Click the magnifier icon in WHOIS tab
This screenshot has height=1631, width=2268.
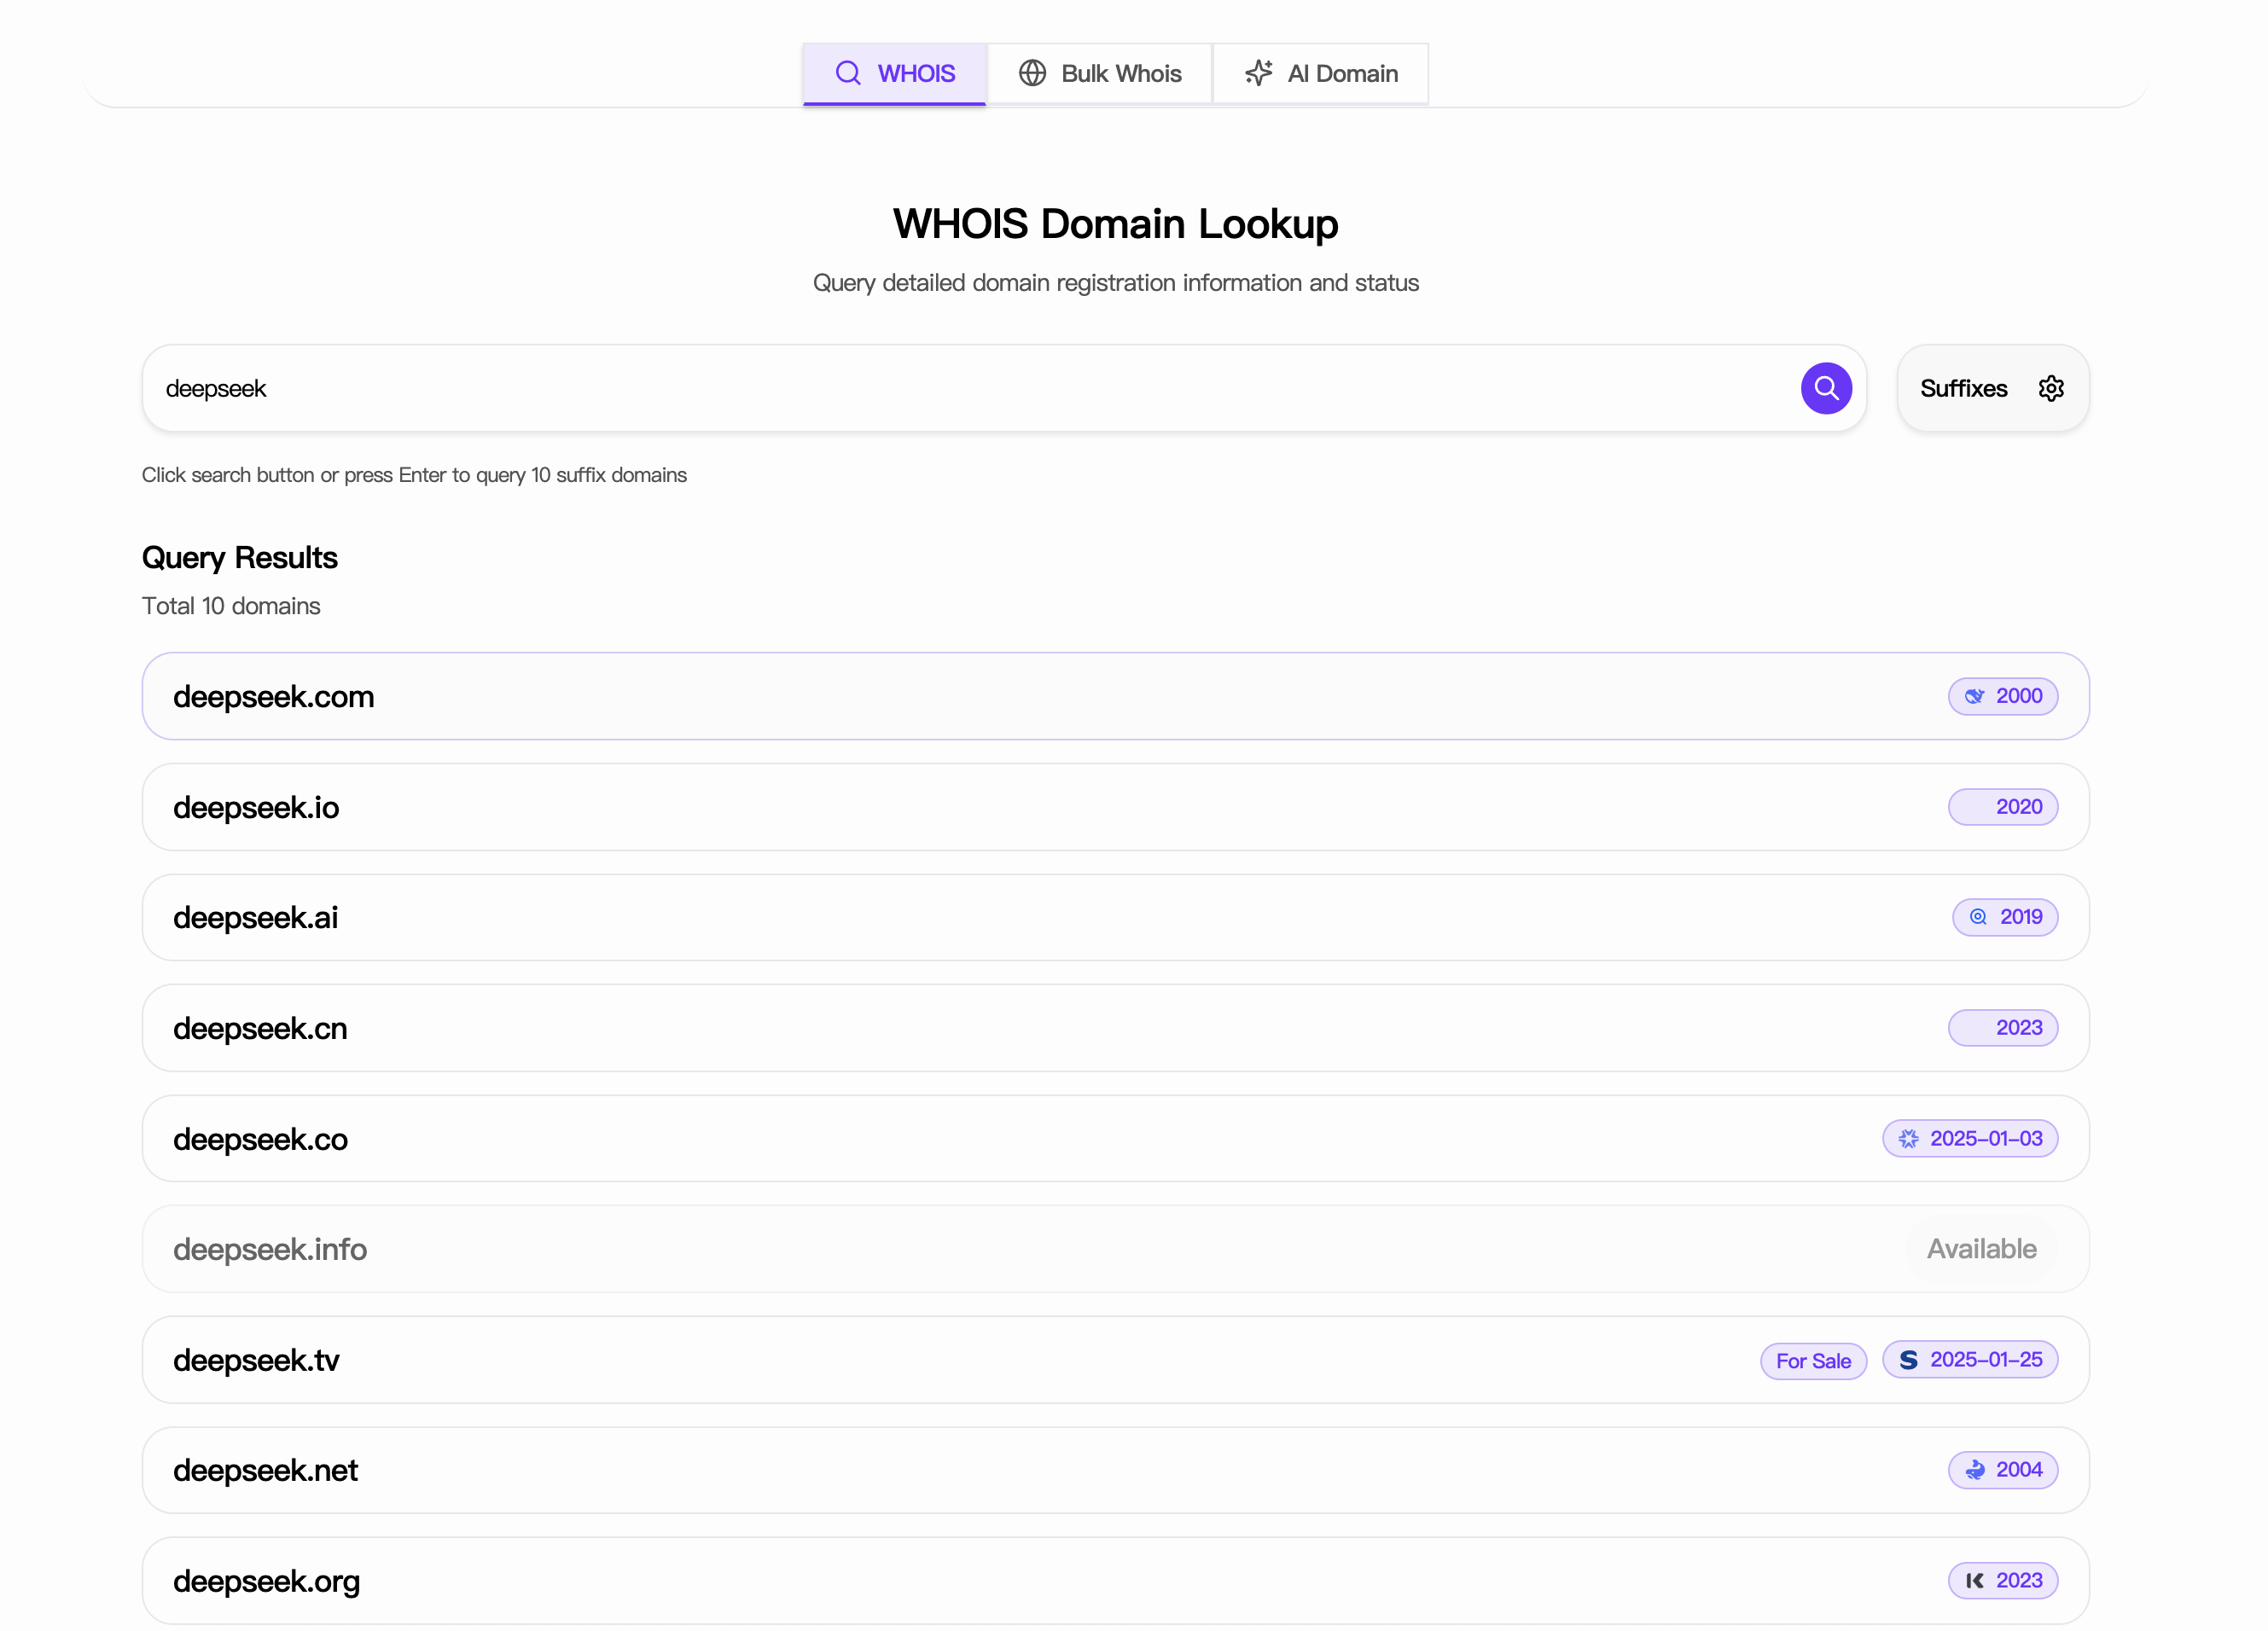click(x=848, y=73)
